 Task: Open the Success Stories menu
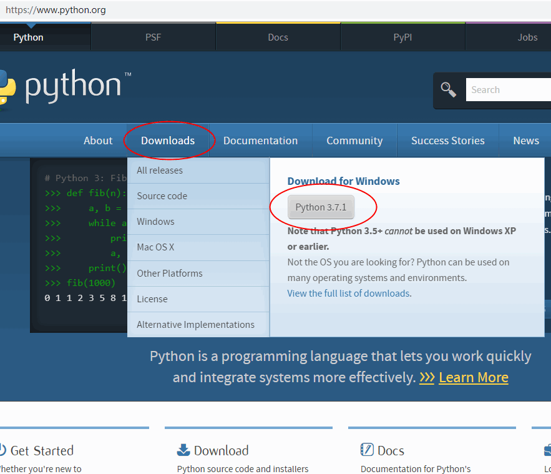point(447,141)
